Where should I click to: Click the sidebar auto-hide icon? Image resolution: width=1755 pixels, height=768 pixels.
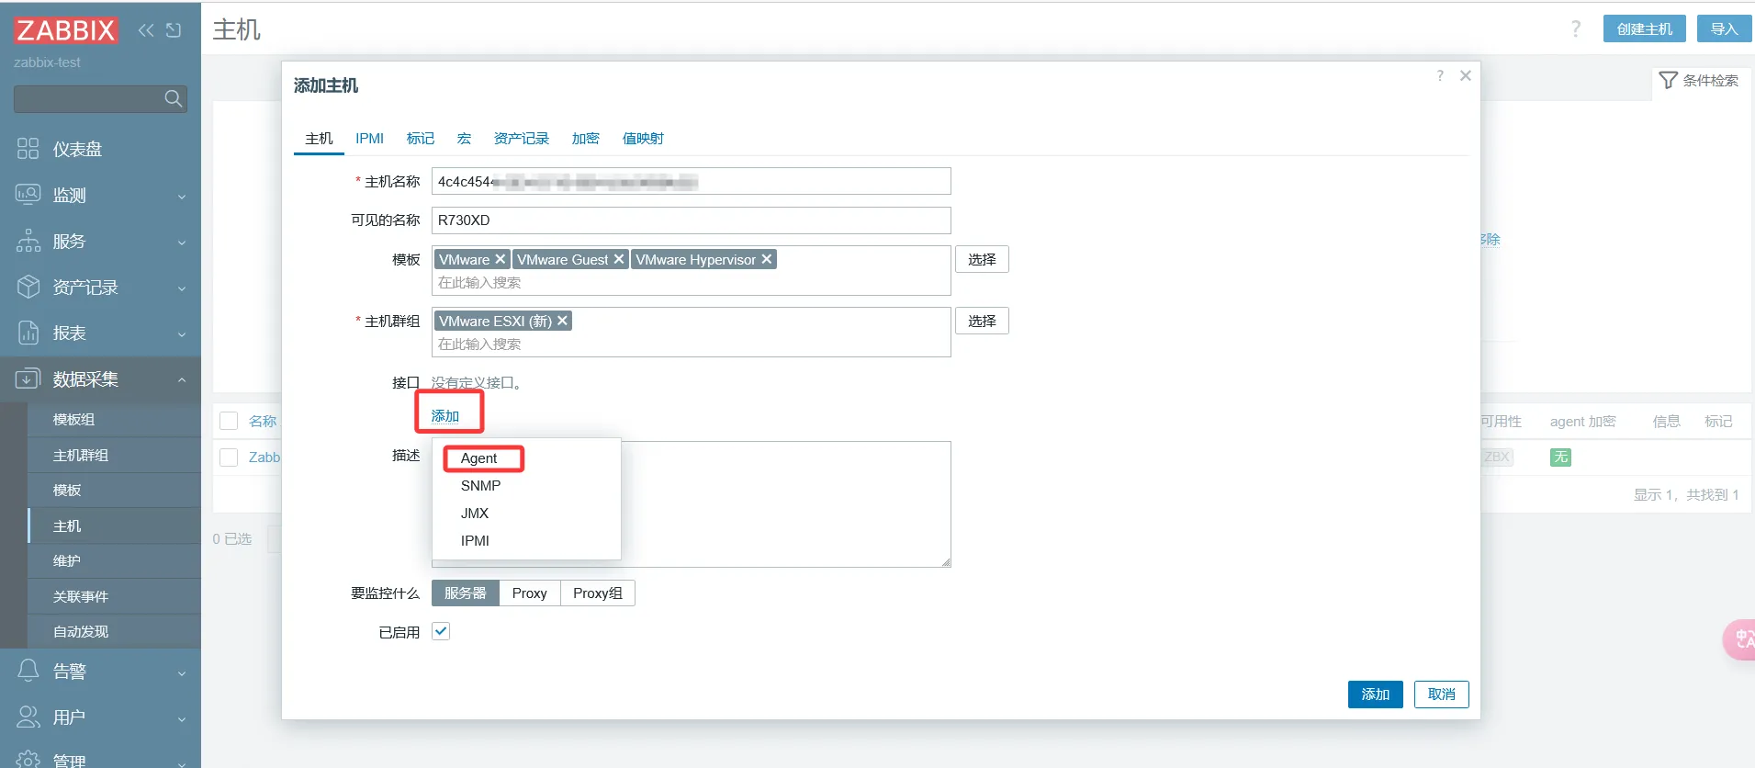pyautogui.click(x=174, y=30)
